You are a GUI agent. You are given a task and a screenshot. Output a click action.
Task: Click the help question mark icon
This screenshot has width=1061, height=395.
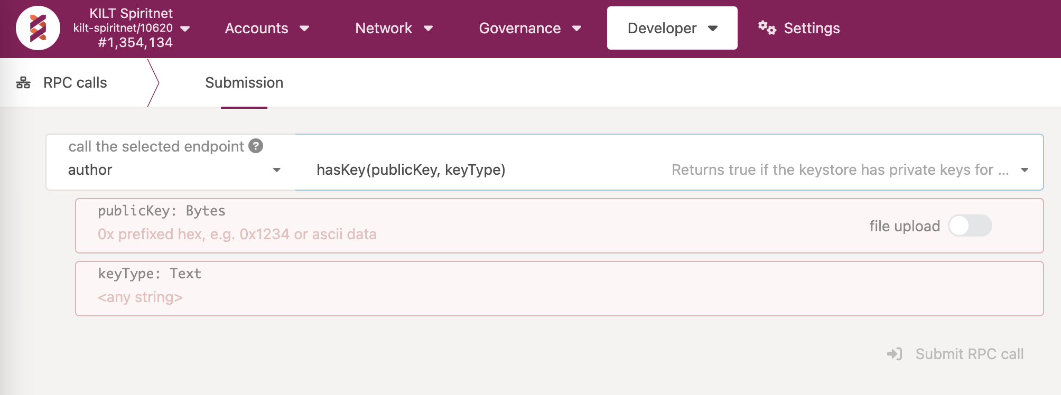click(x=256, y=146)
